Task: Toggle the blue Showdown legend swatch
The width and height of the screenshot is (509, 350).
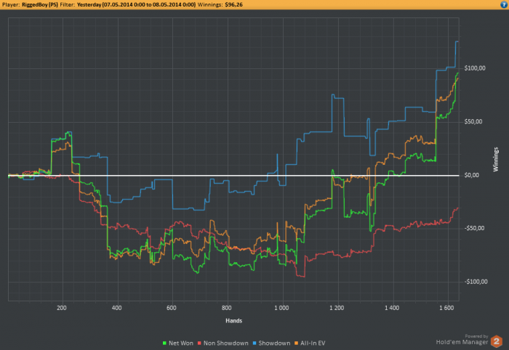Action: [254, 343]
